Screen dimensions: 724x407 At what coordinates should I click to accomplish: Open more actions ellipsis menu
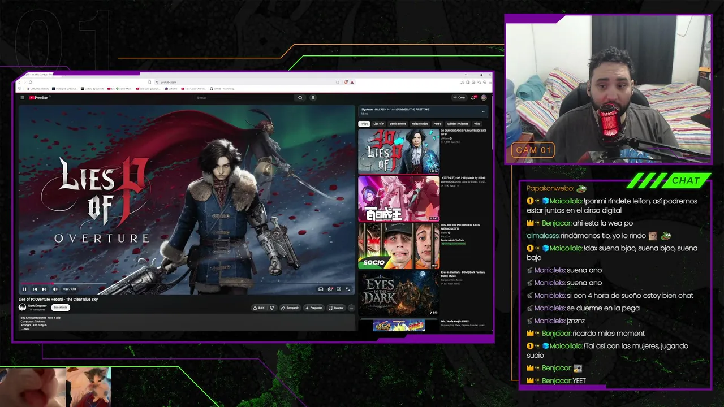[351, 308]
